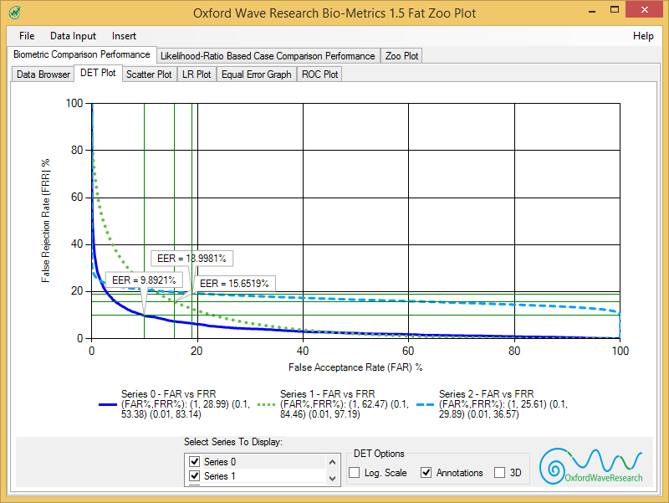This screenshot has width=669, height=503.
Task: Switch to the Scatter Plot tab
Action: pos(149,74)
